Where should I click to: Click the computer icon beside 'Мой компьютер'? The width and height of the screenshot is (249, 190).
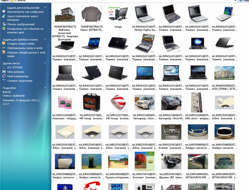pos(4,76)
